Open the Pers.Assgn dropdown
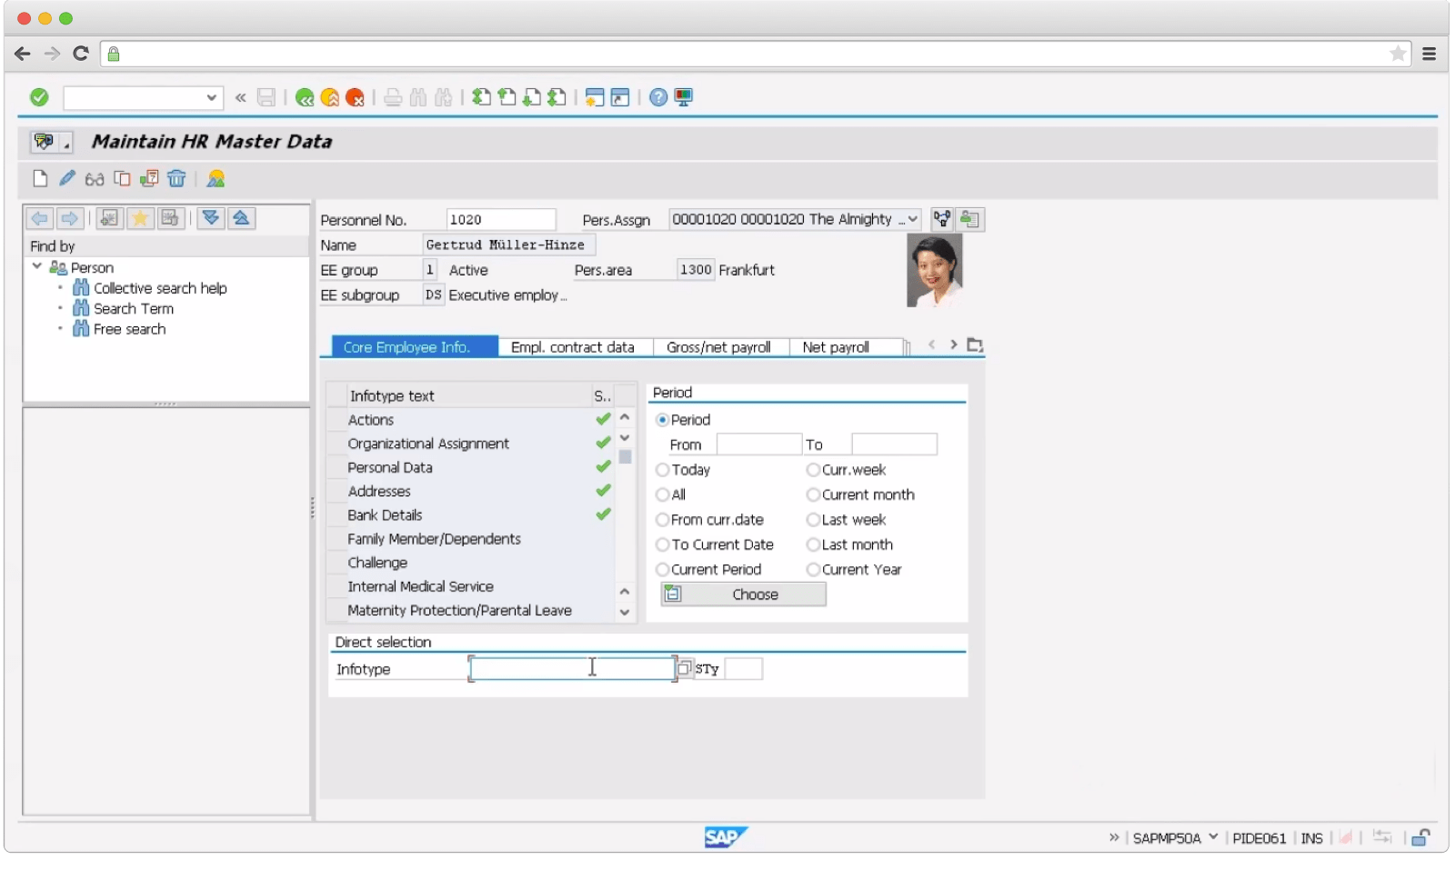This screenshot has height=870, width=1455. click(912, 219)
